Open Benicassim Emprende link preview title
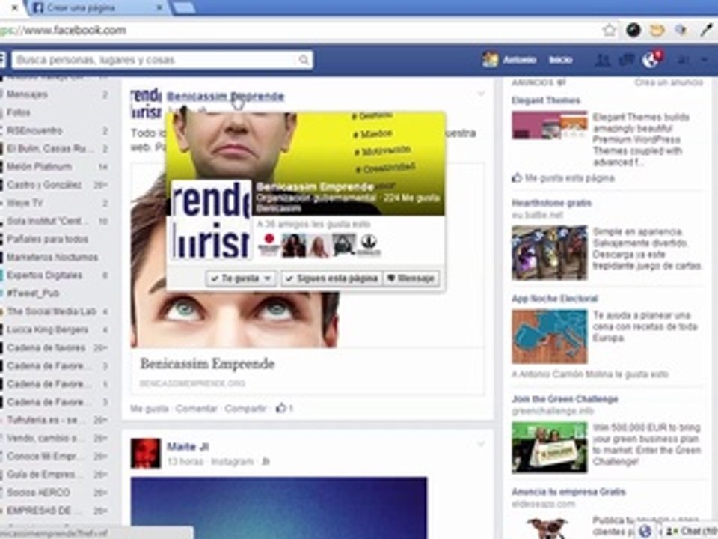 207,364
